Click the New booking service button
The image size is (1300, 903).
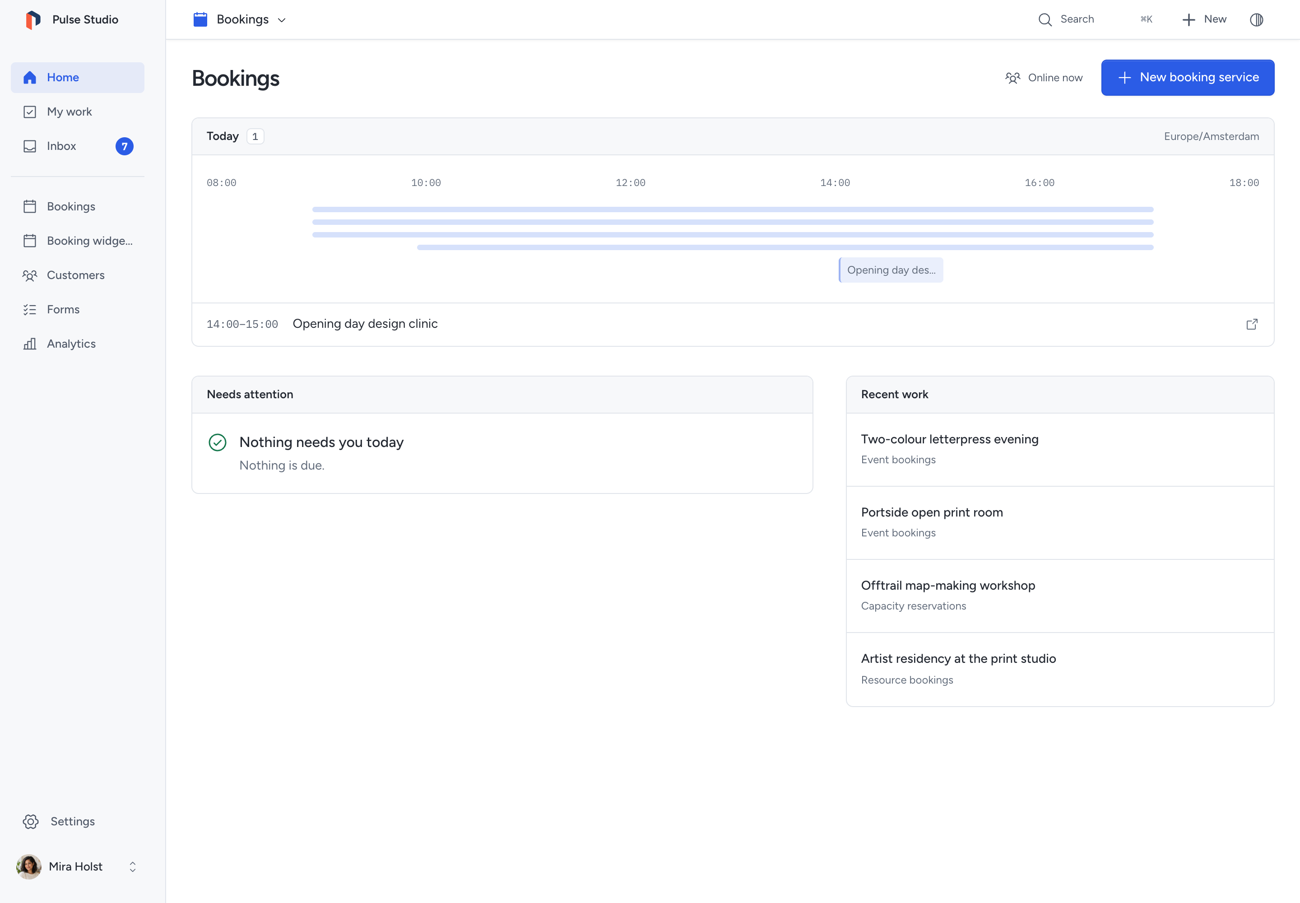click(x=1188, y=78)
